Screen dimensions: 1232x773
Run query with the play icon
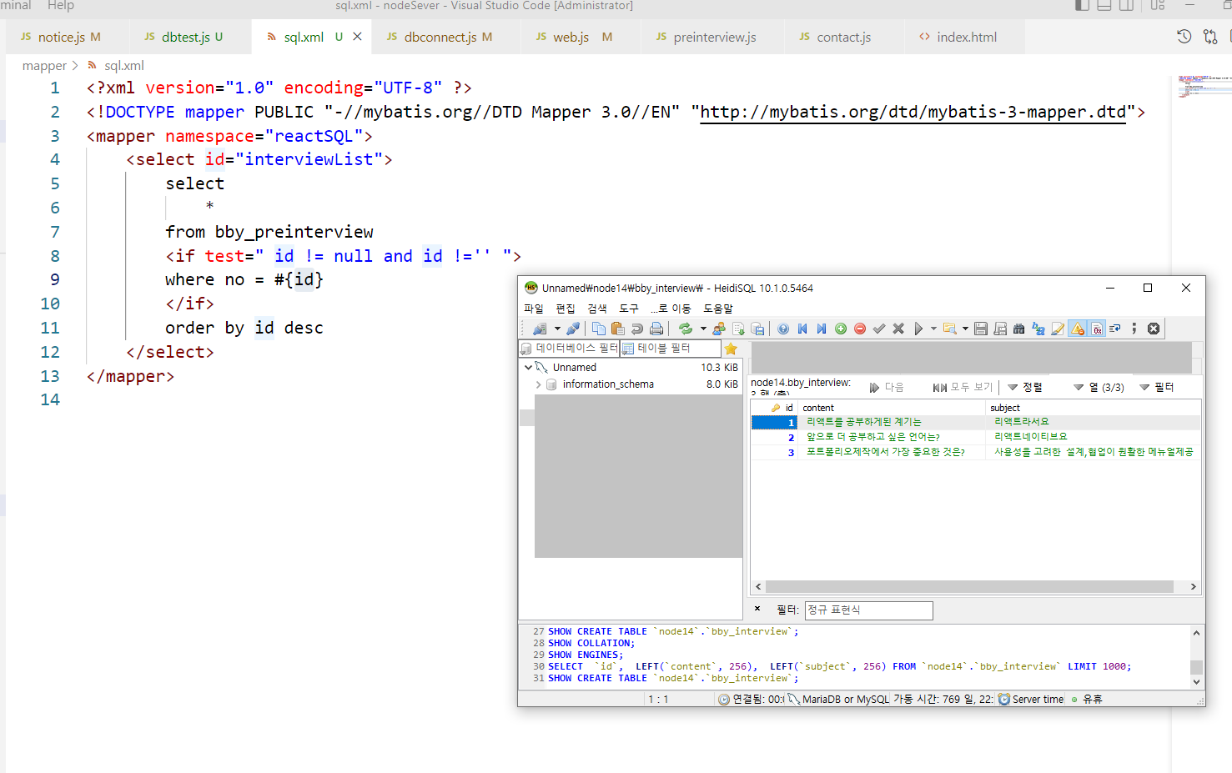(x=918, y=329)
